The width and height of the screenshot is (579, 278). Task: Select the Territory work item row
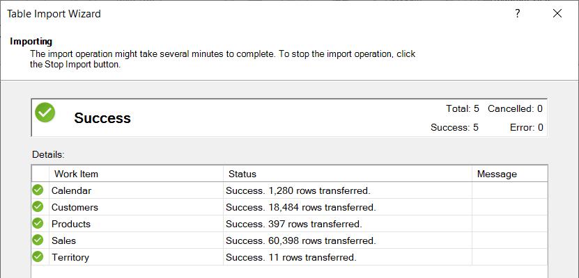click(x=70, y=257)
